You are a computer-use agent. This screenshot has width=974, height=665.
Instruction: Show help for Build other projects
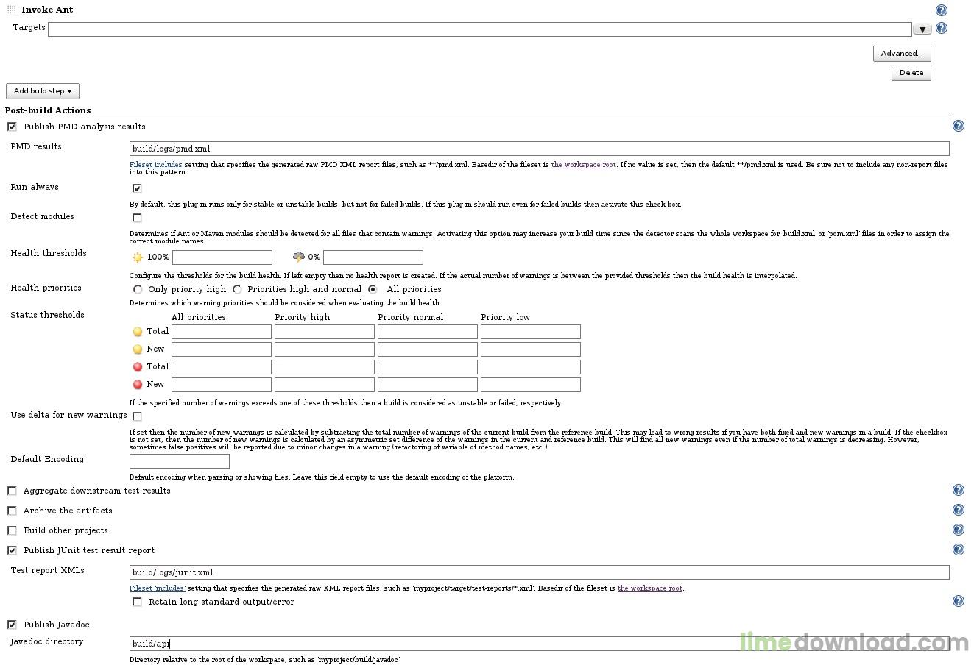tap(958, 530)
